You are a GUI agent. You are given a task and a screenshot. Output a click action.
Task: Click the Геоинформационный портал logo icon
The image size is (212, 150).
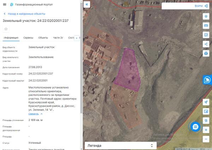coord(12,5)
